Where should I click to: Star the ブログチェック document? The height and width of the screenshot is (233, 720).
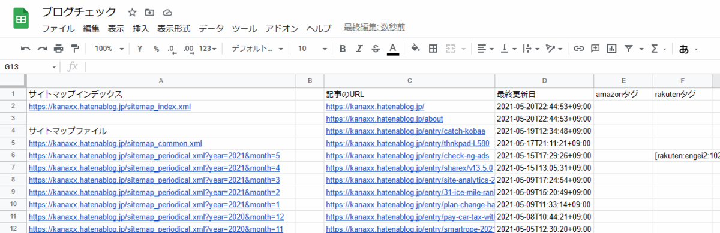click(132, 12)
